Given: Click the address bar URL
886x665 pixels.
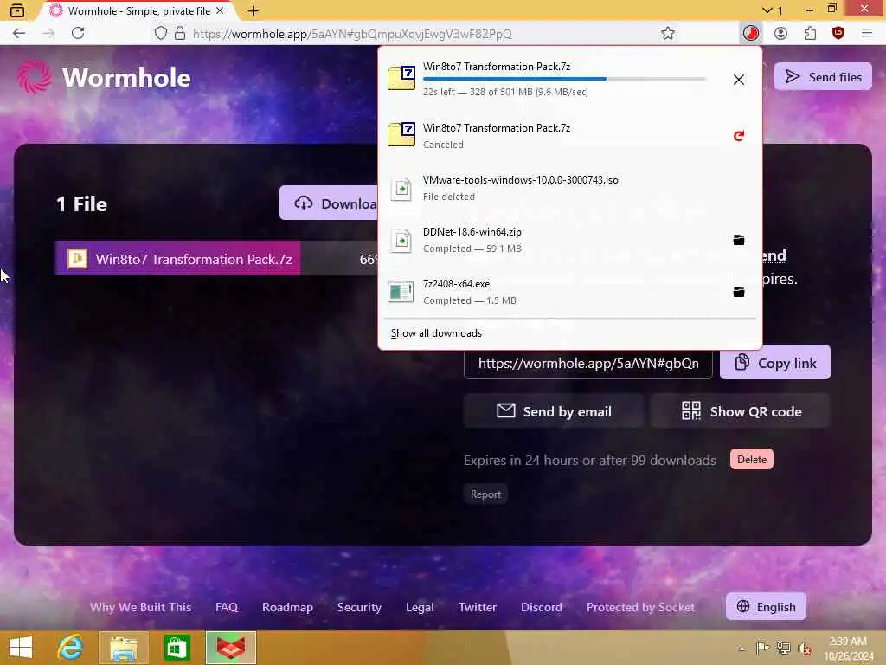Looking at the screenshot, I should 352,34.
